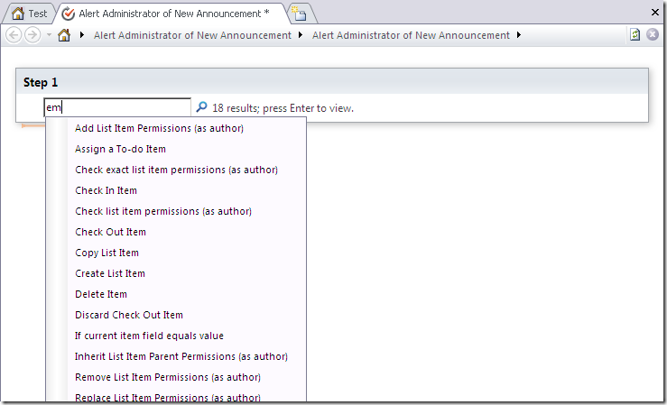
Task: Click the action search text box
Action: (117, 107)
